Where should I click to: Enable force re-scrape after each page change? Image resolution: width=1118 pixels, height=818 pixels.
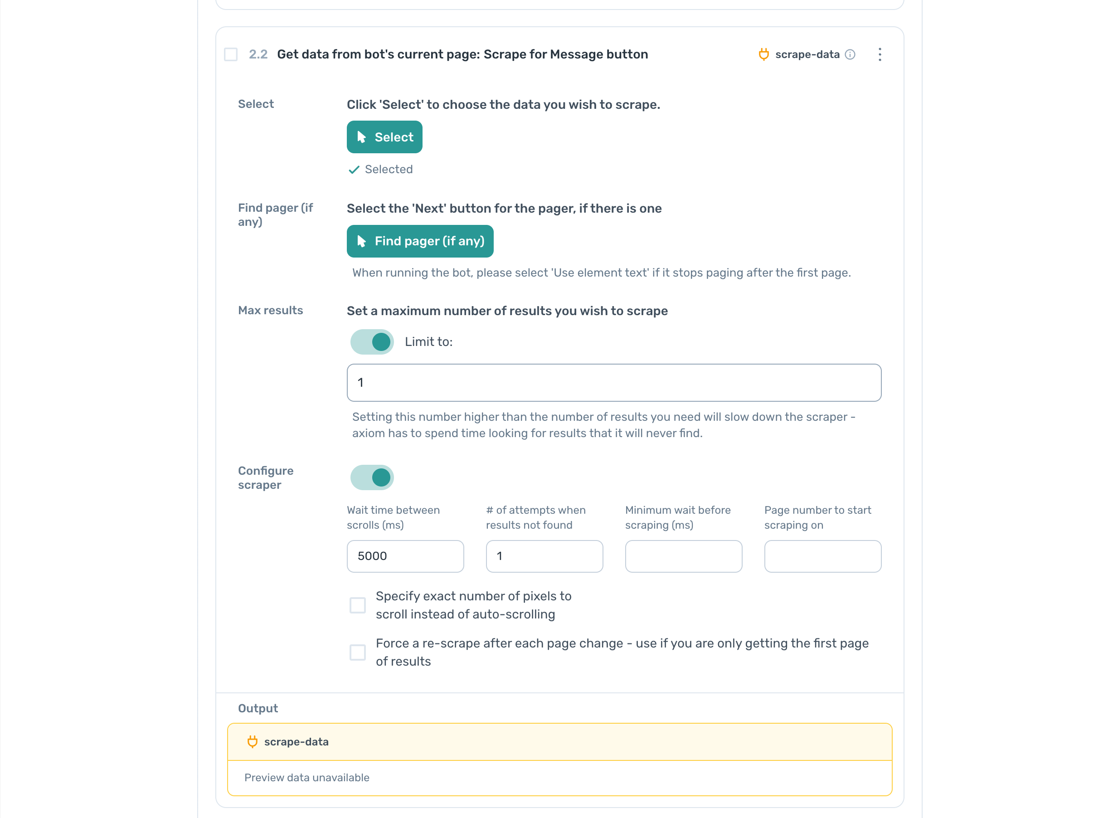[x=358, y=652]
